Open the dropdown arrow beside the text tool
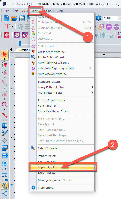Image resolution: width=121 pixels, height=199 pixels. point(12,27)
